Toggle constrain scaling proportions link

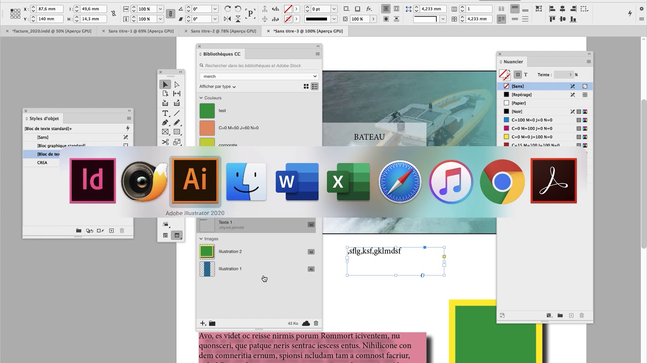pos(171,14)
